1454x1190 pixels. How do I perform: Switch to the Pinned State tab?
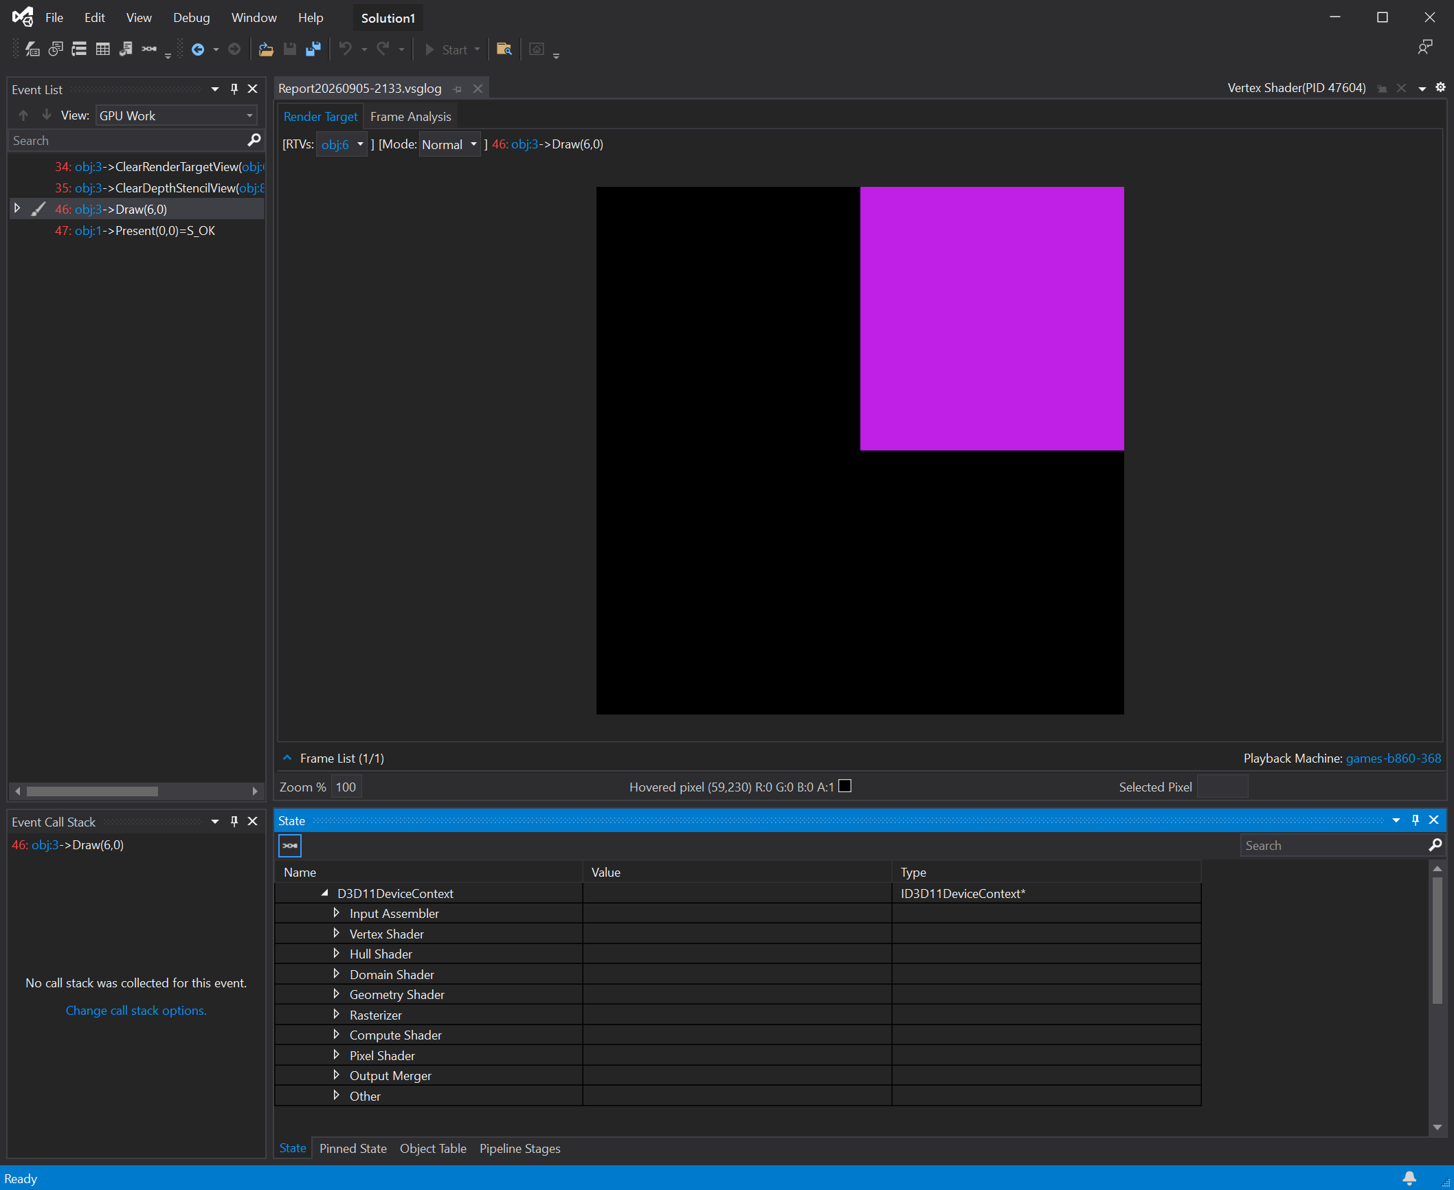tap(353, 1149)
